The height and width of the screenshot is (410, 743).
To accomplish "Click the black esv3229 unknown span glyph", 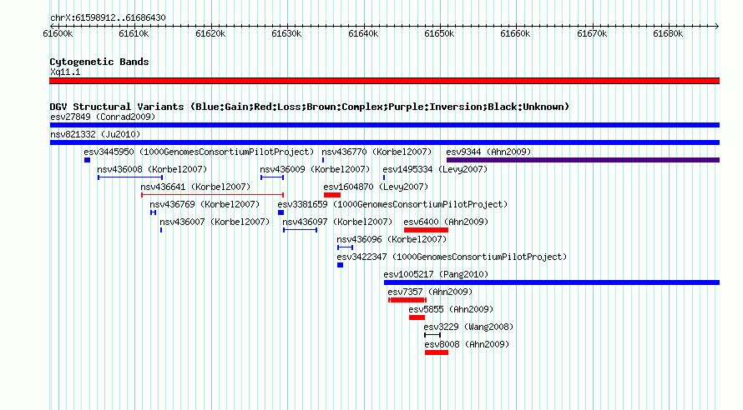I will pyautogui.click(x=432, y=335).
